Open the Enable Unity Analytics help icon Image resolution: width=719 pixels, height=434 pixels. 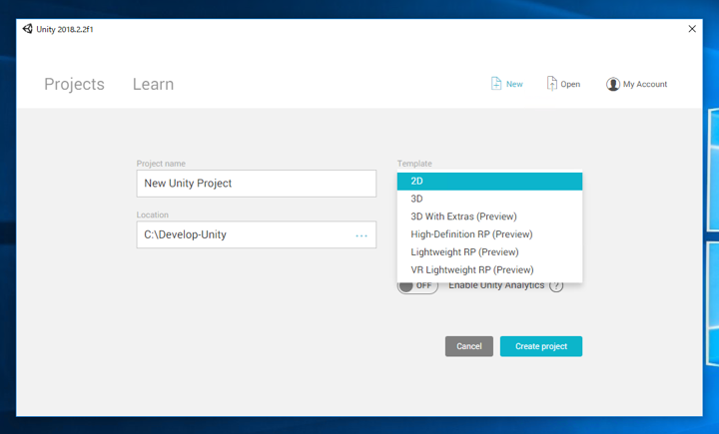[556, 285]
